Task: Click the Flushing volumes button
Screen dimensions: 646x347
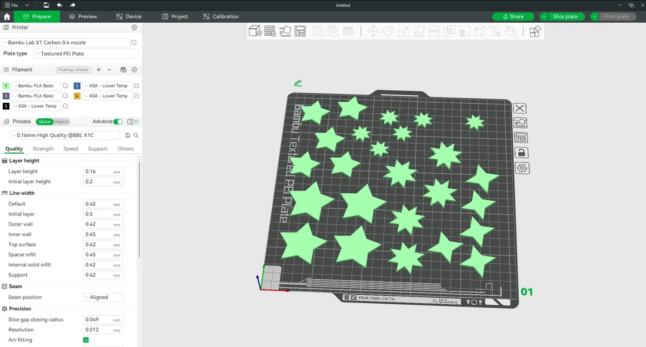Action: pyautogui.click(x=73, y=69)
